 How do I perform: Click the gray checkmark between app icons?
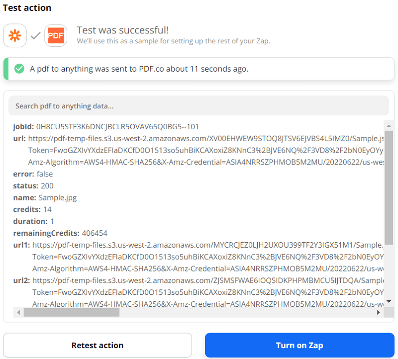click(x=35, y=36)
